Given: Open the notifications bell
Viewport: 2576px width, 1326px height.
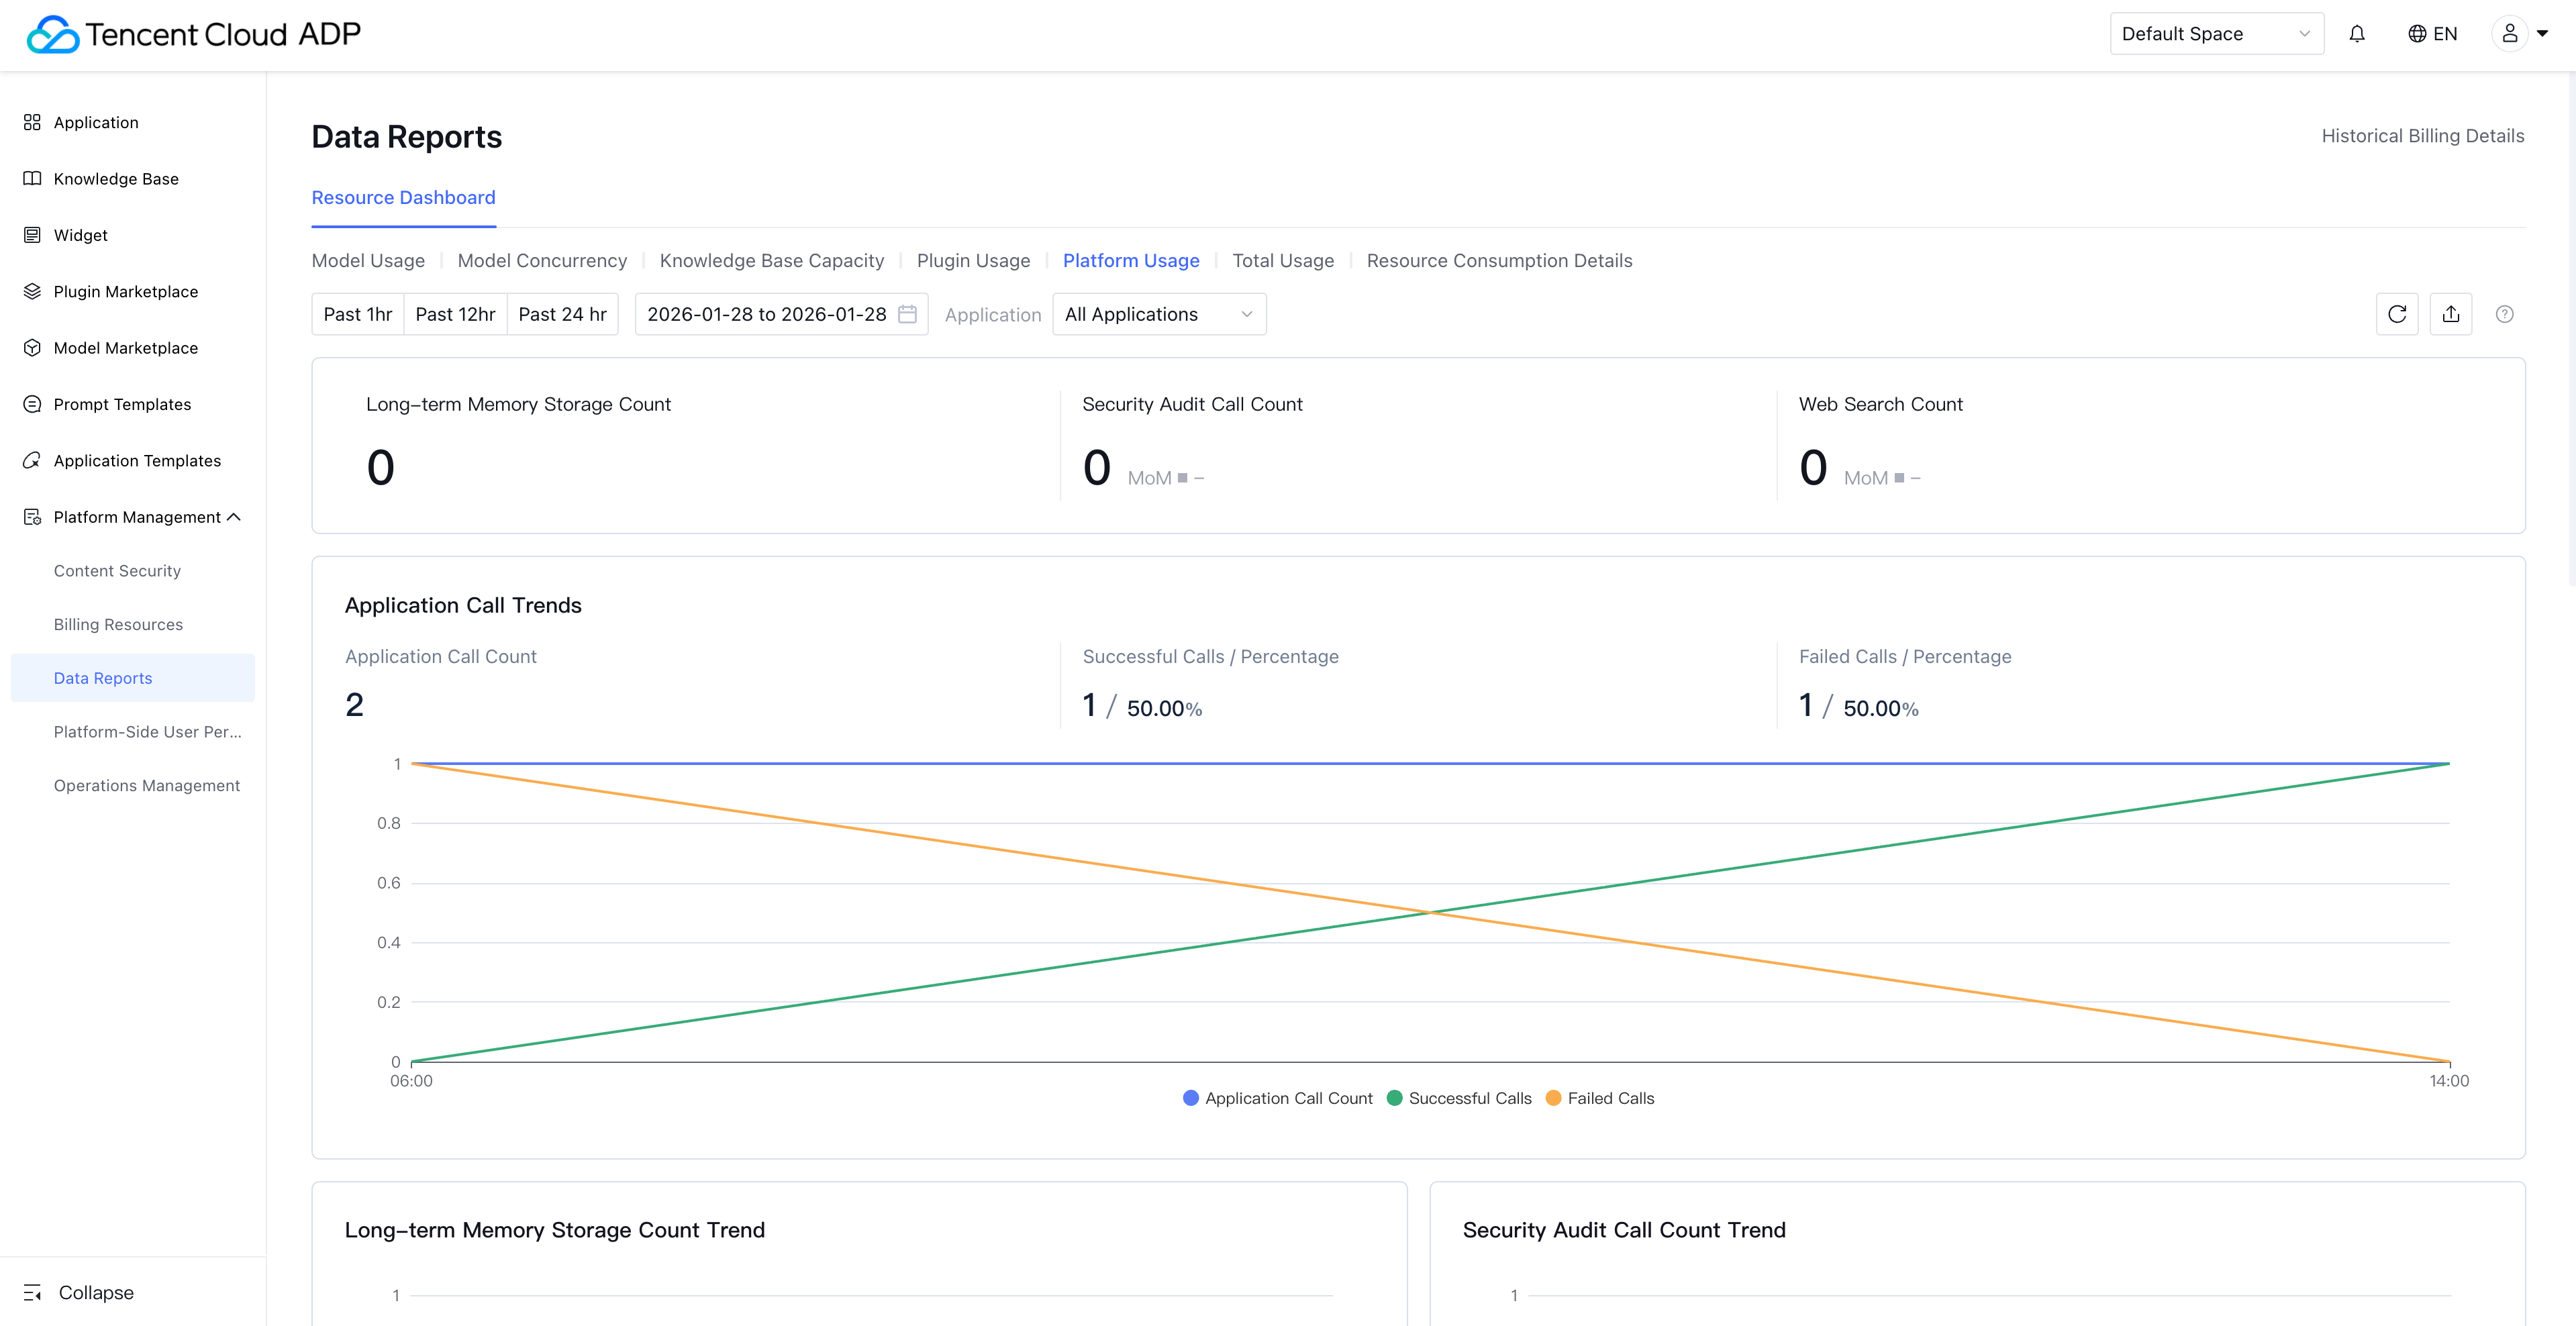Looking at the screenshot, I should point(2357,34).
